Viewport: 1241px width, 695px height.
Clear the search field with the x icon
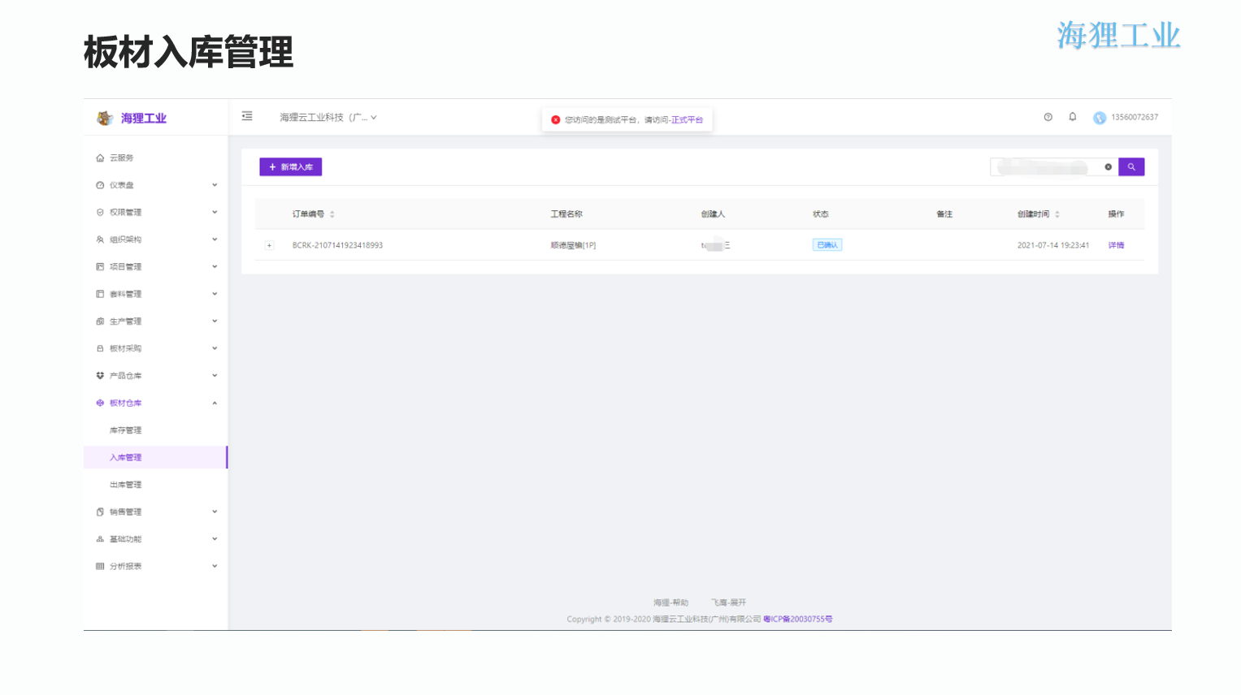pos(1108,167)
